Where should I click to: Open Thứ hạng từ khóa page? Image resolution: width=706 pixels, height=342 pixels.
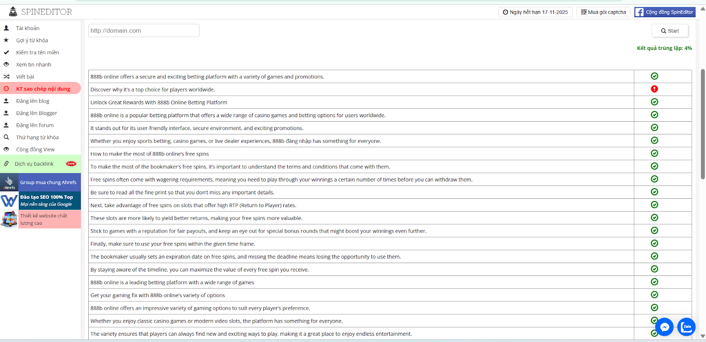coord(38,137)
